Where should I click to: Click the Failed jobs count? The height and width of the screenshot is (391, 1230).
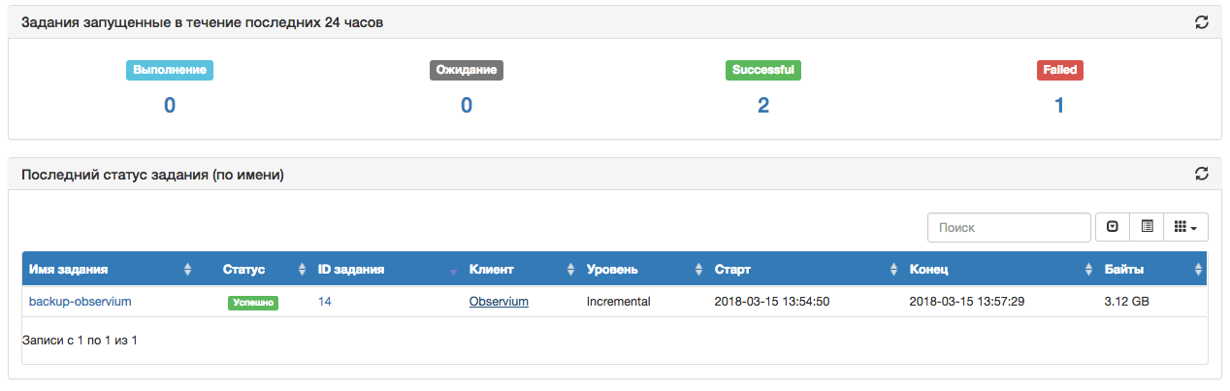click(x=1059, y=105)
